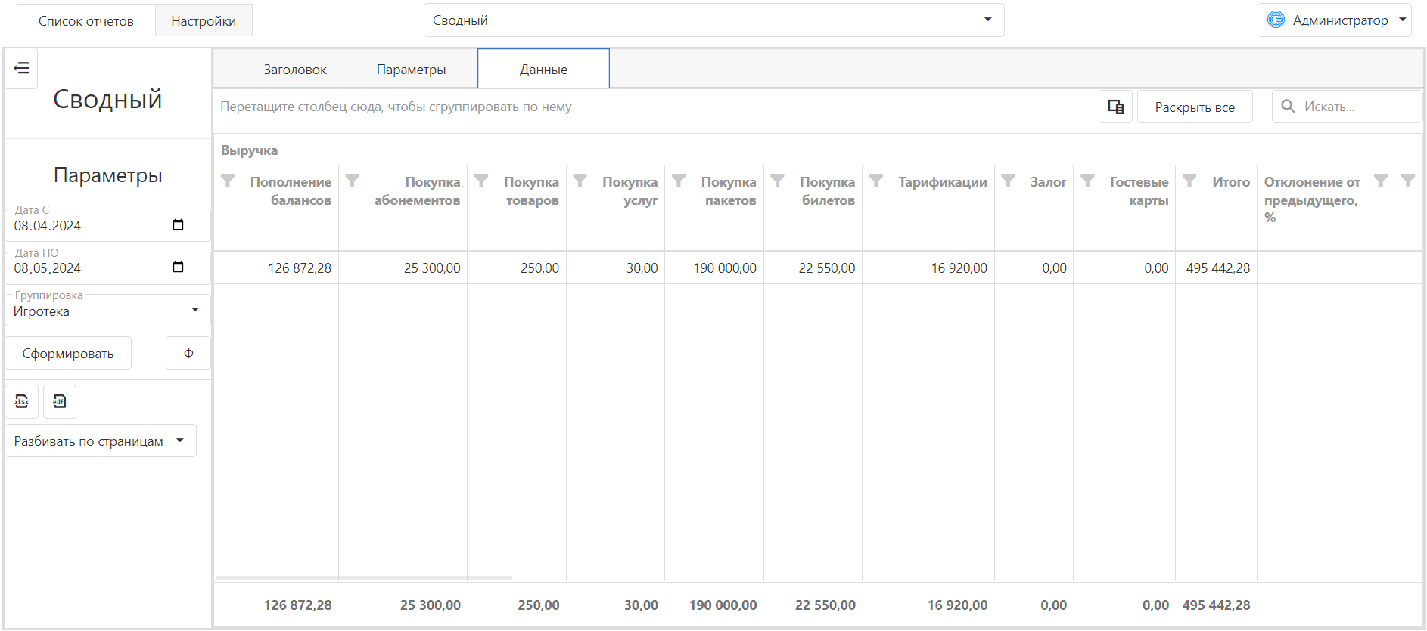Select the 190 000,00 cell in the data row
Viewport: 1427px width, 631px height.
point(714,268)
